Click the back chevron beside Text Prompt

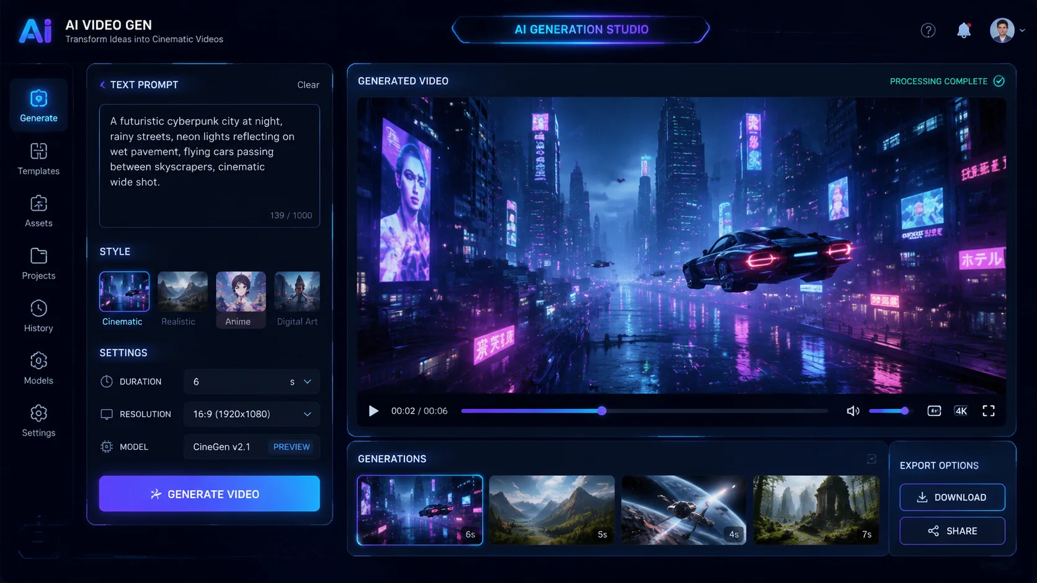(x=102, y=85)
